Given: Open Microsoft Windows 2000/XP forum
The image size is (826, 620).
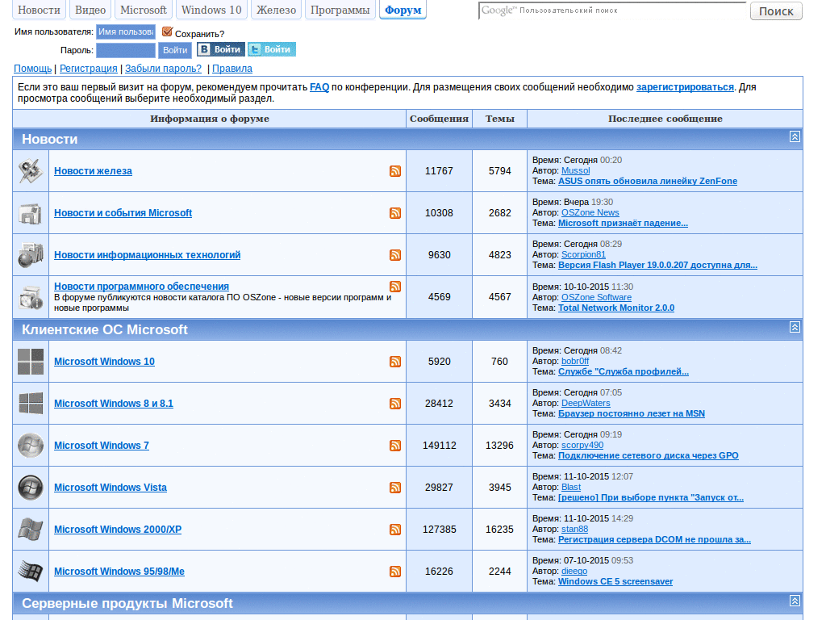Looking at the screenshot, I should 118,530.
